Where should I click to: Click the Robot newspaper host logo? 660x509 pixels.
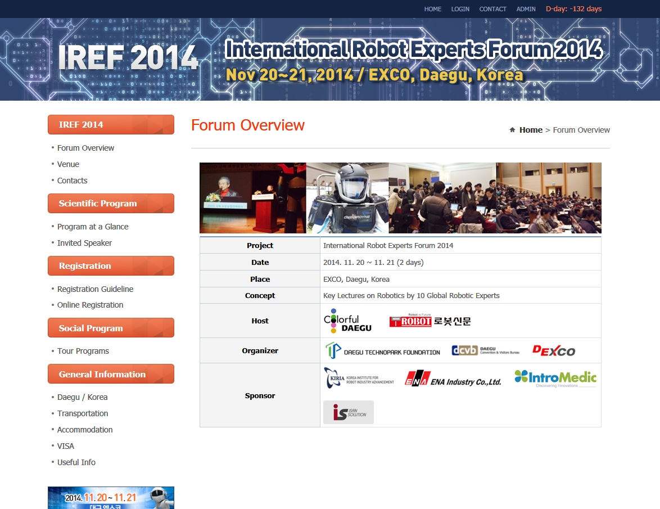[430, 321]
